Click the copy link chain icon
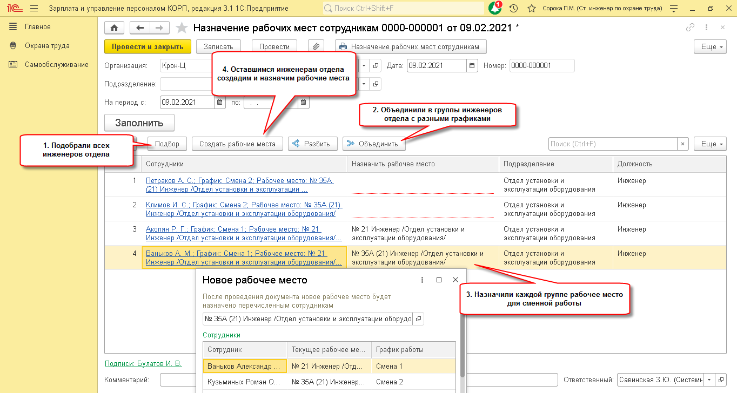 [689, 28]
